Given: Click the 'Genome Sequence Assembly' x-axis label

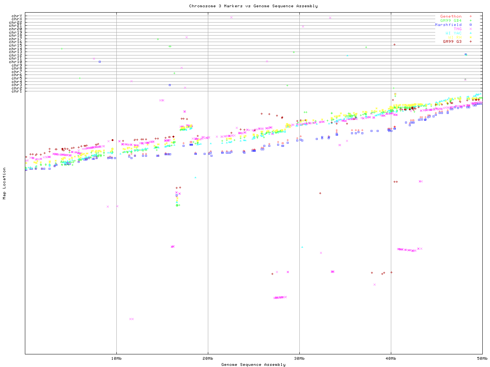Looking at the screenshot, I should [253, 365].
